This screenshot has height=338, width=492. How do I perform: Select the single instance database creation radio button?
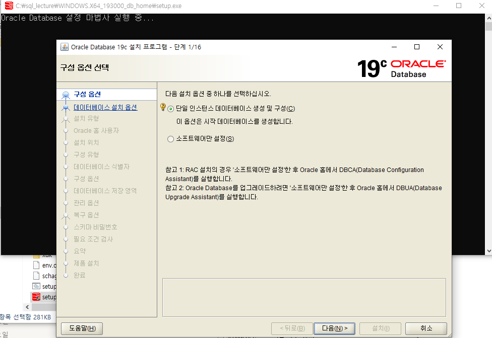pyautogui.click(x=170, y=109)
